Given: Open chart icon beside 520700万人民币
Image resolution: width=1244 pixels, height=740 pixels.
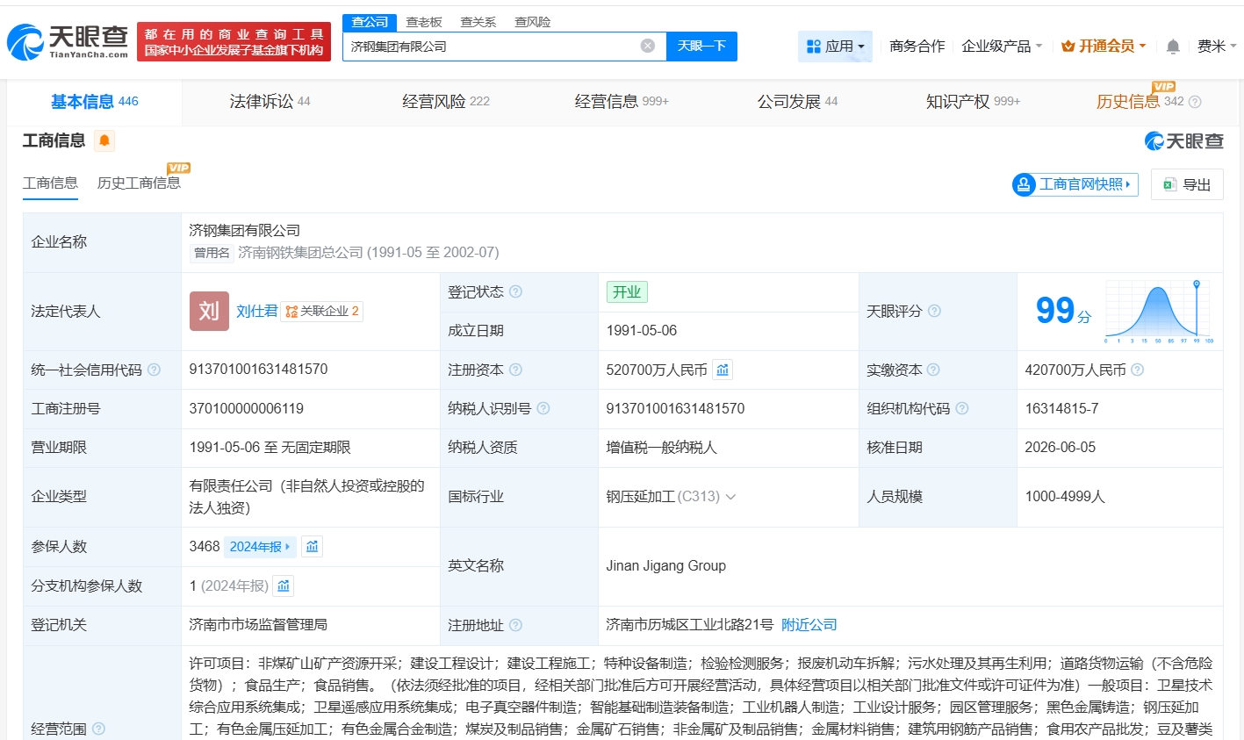Looking at the screenshot, I should pyautogui.click(x=723, y=370).
